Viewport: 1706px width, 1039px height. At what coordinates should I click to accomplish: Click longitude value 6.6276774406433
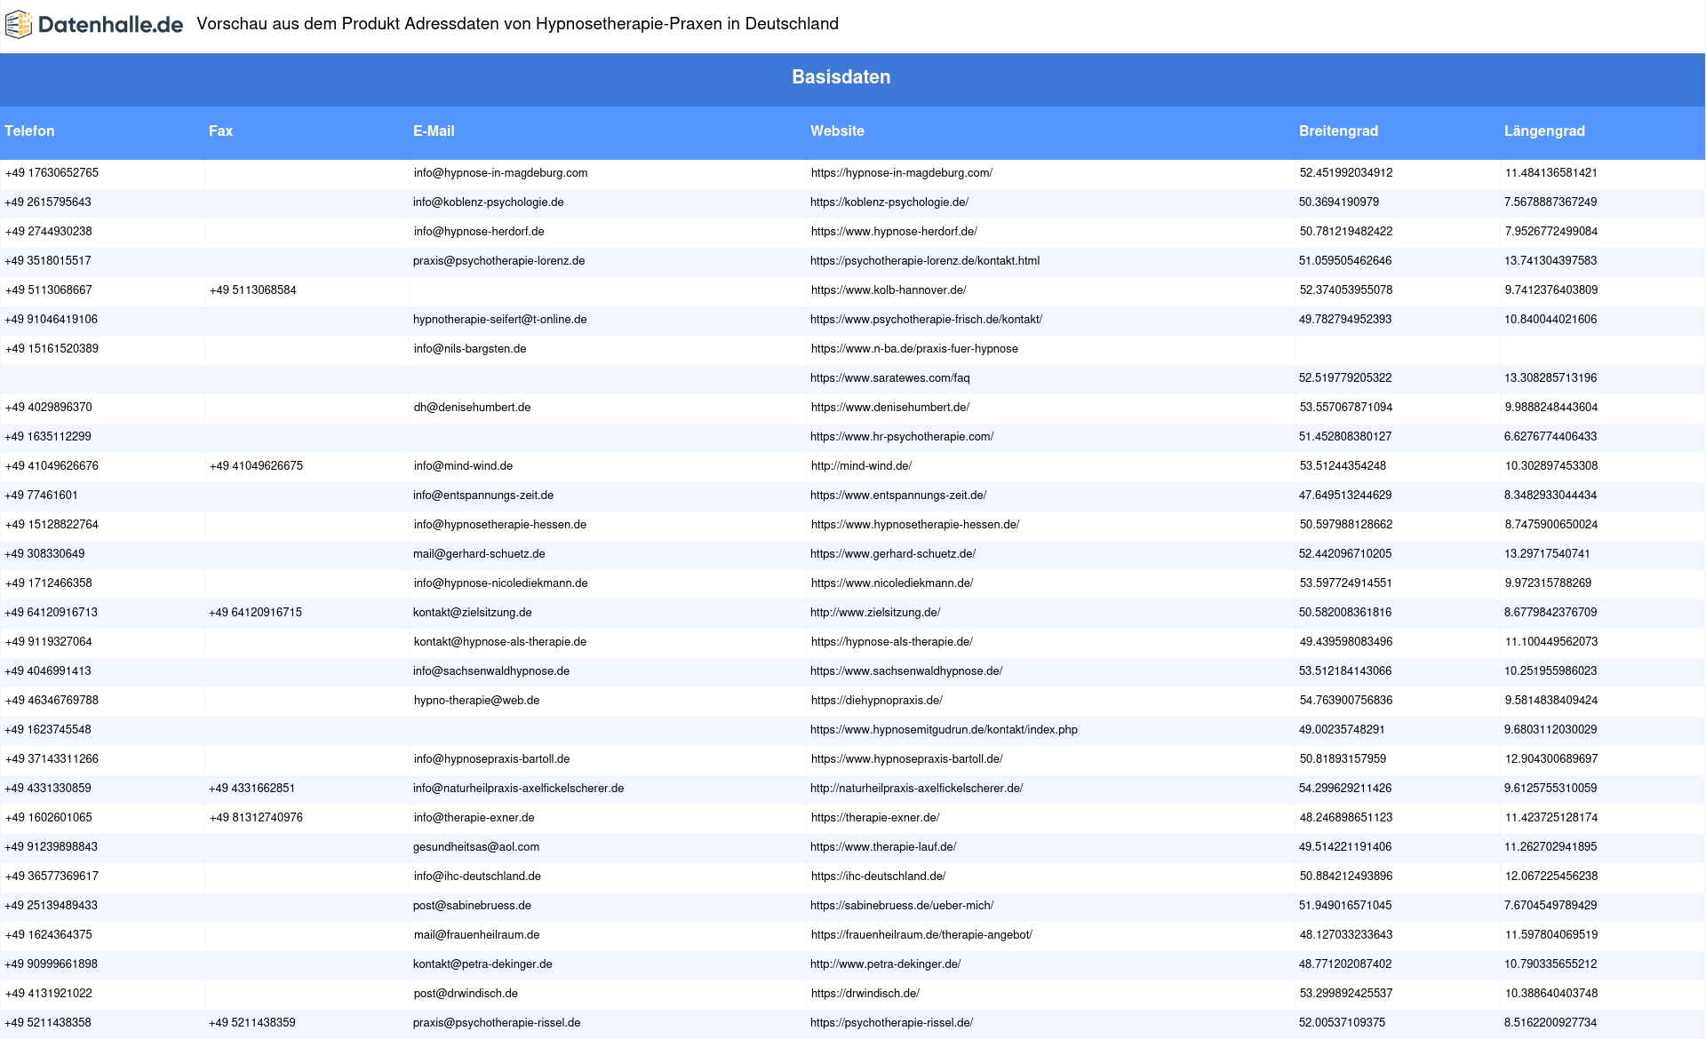(x=1551, y=437)
